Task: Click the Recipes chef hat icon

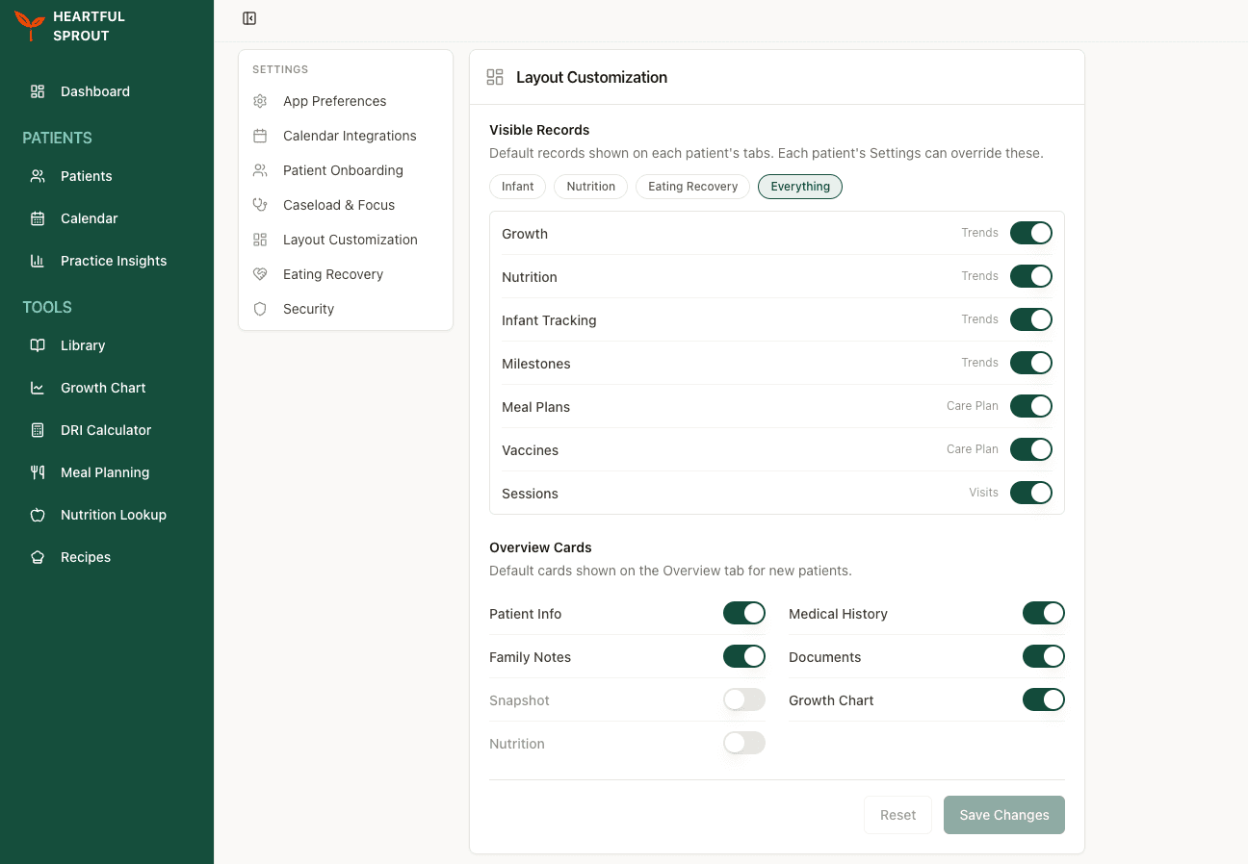Action: [x=38, y=557]
